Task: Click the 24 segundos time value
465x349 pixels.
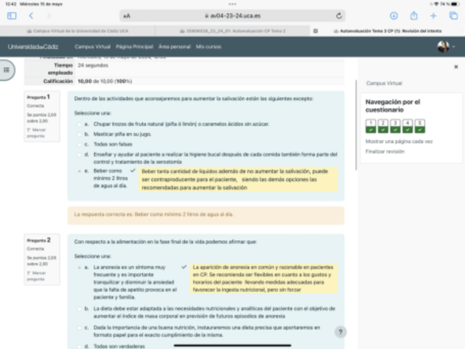Action: click(93, 65)
